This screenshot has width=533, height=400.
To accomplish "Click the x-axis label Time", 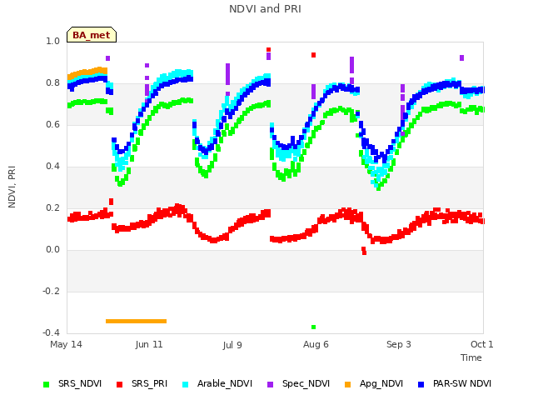I will click(471, 357).
